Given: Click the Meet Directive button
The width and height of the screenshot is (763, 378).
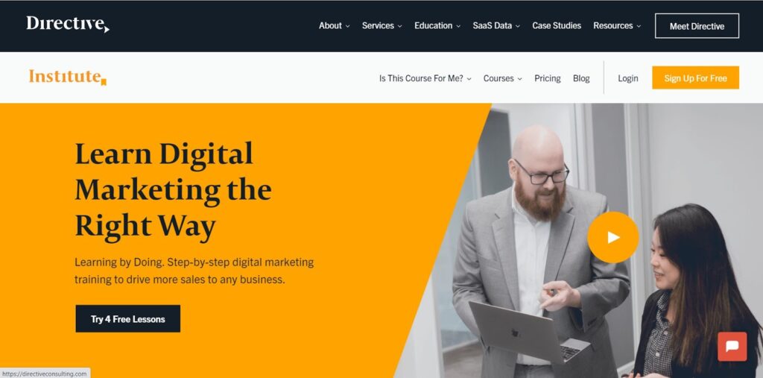Looking at the screenshot, I should tap(697, 26).
